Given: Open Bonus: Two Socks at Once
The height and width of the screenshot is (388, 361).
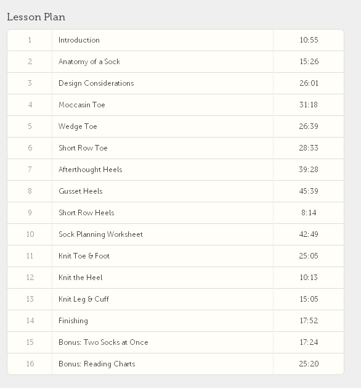Looking at the screenshot, I should point(176,342).
